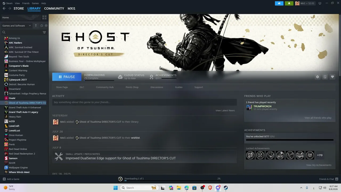Visit the Community Hub
This screenshot has width=341, height=192.
[105, 87]
